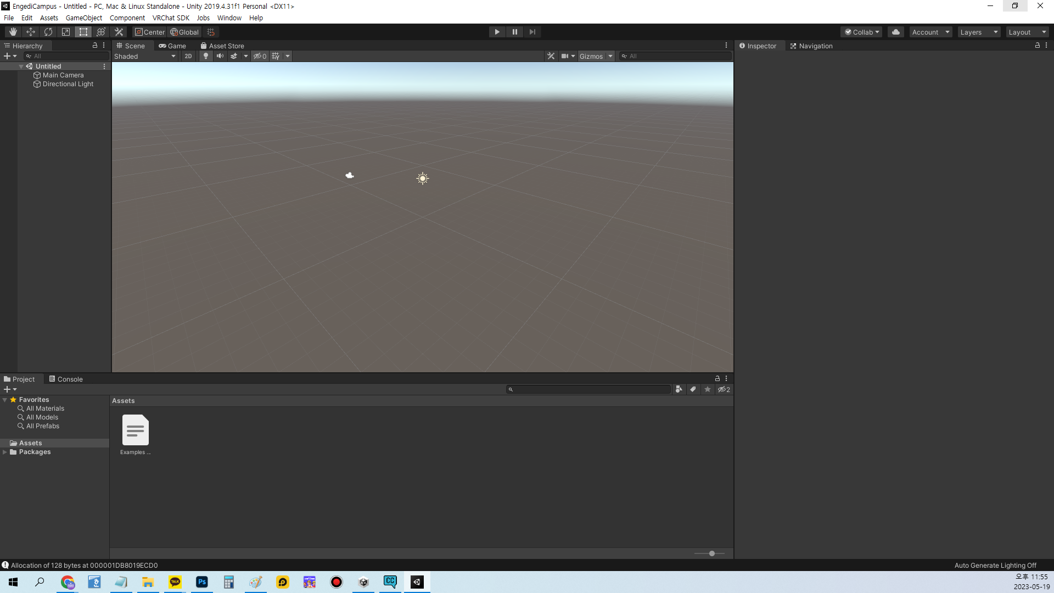Expand the Packages folder

pos(5,452)
